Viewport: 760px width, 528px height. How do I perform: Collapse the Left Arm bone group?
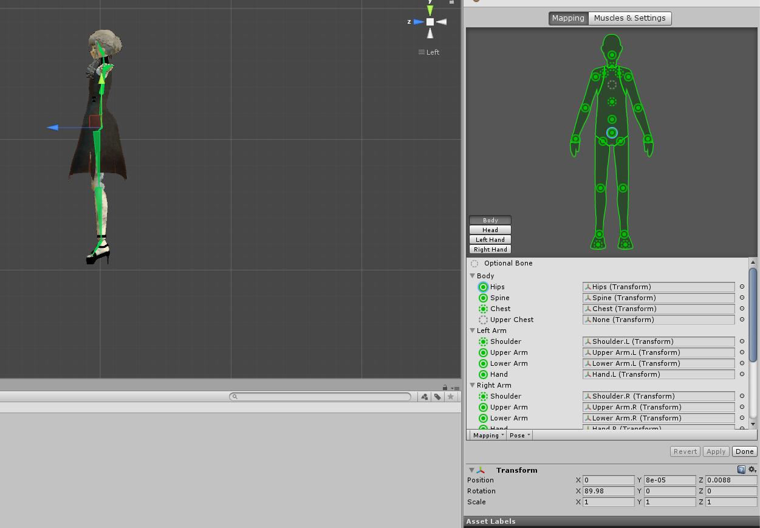pos(473,331)
